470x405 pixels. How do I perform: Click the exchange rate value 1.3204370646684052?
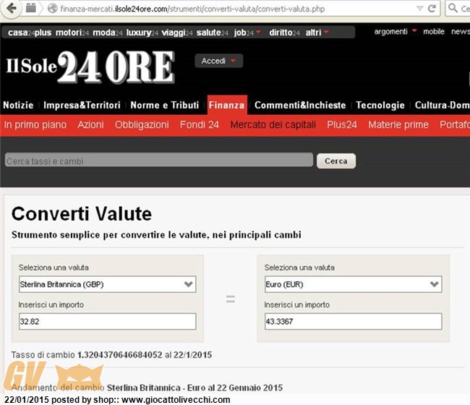[x=119, y=355]
